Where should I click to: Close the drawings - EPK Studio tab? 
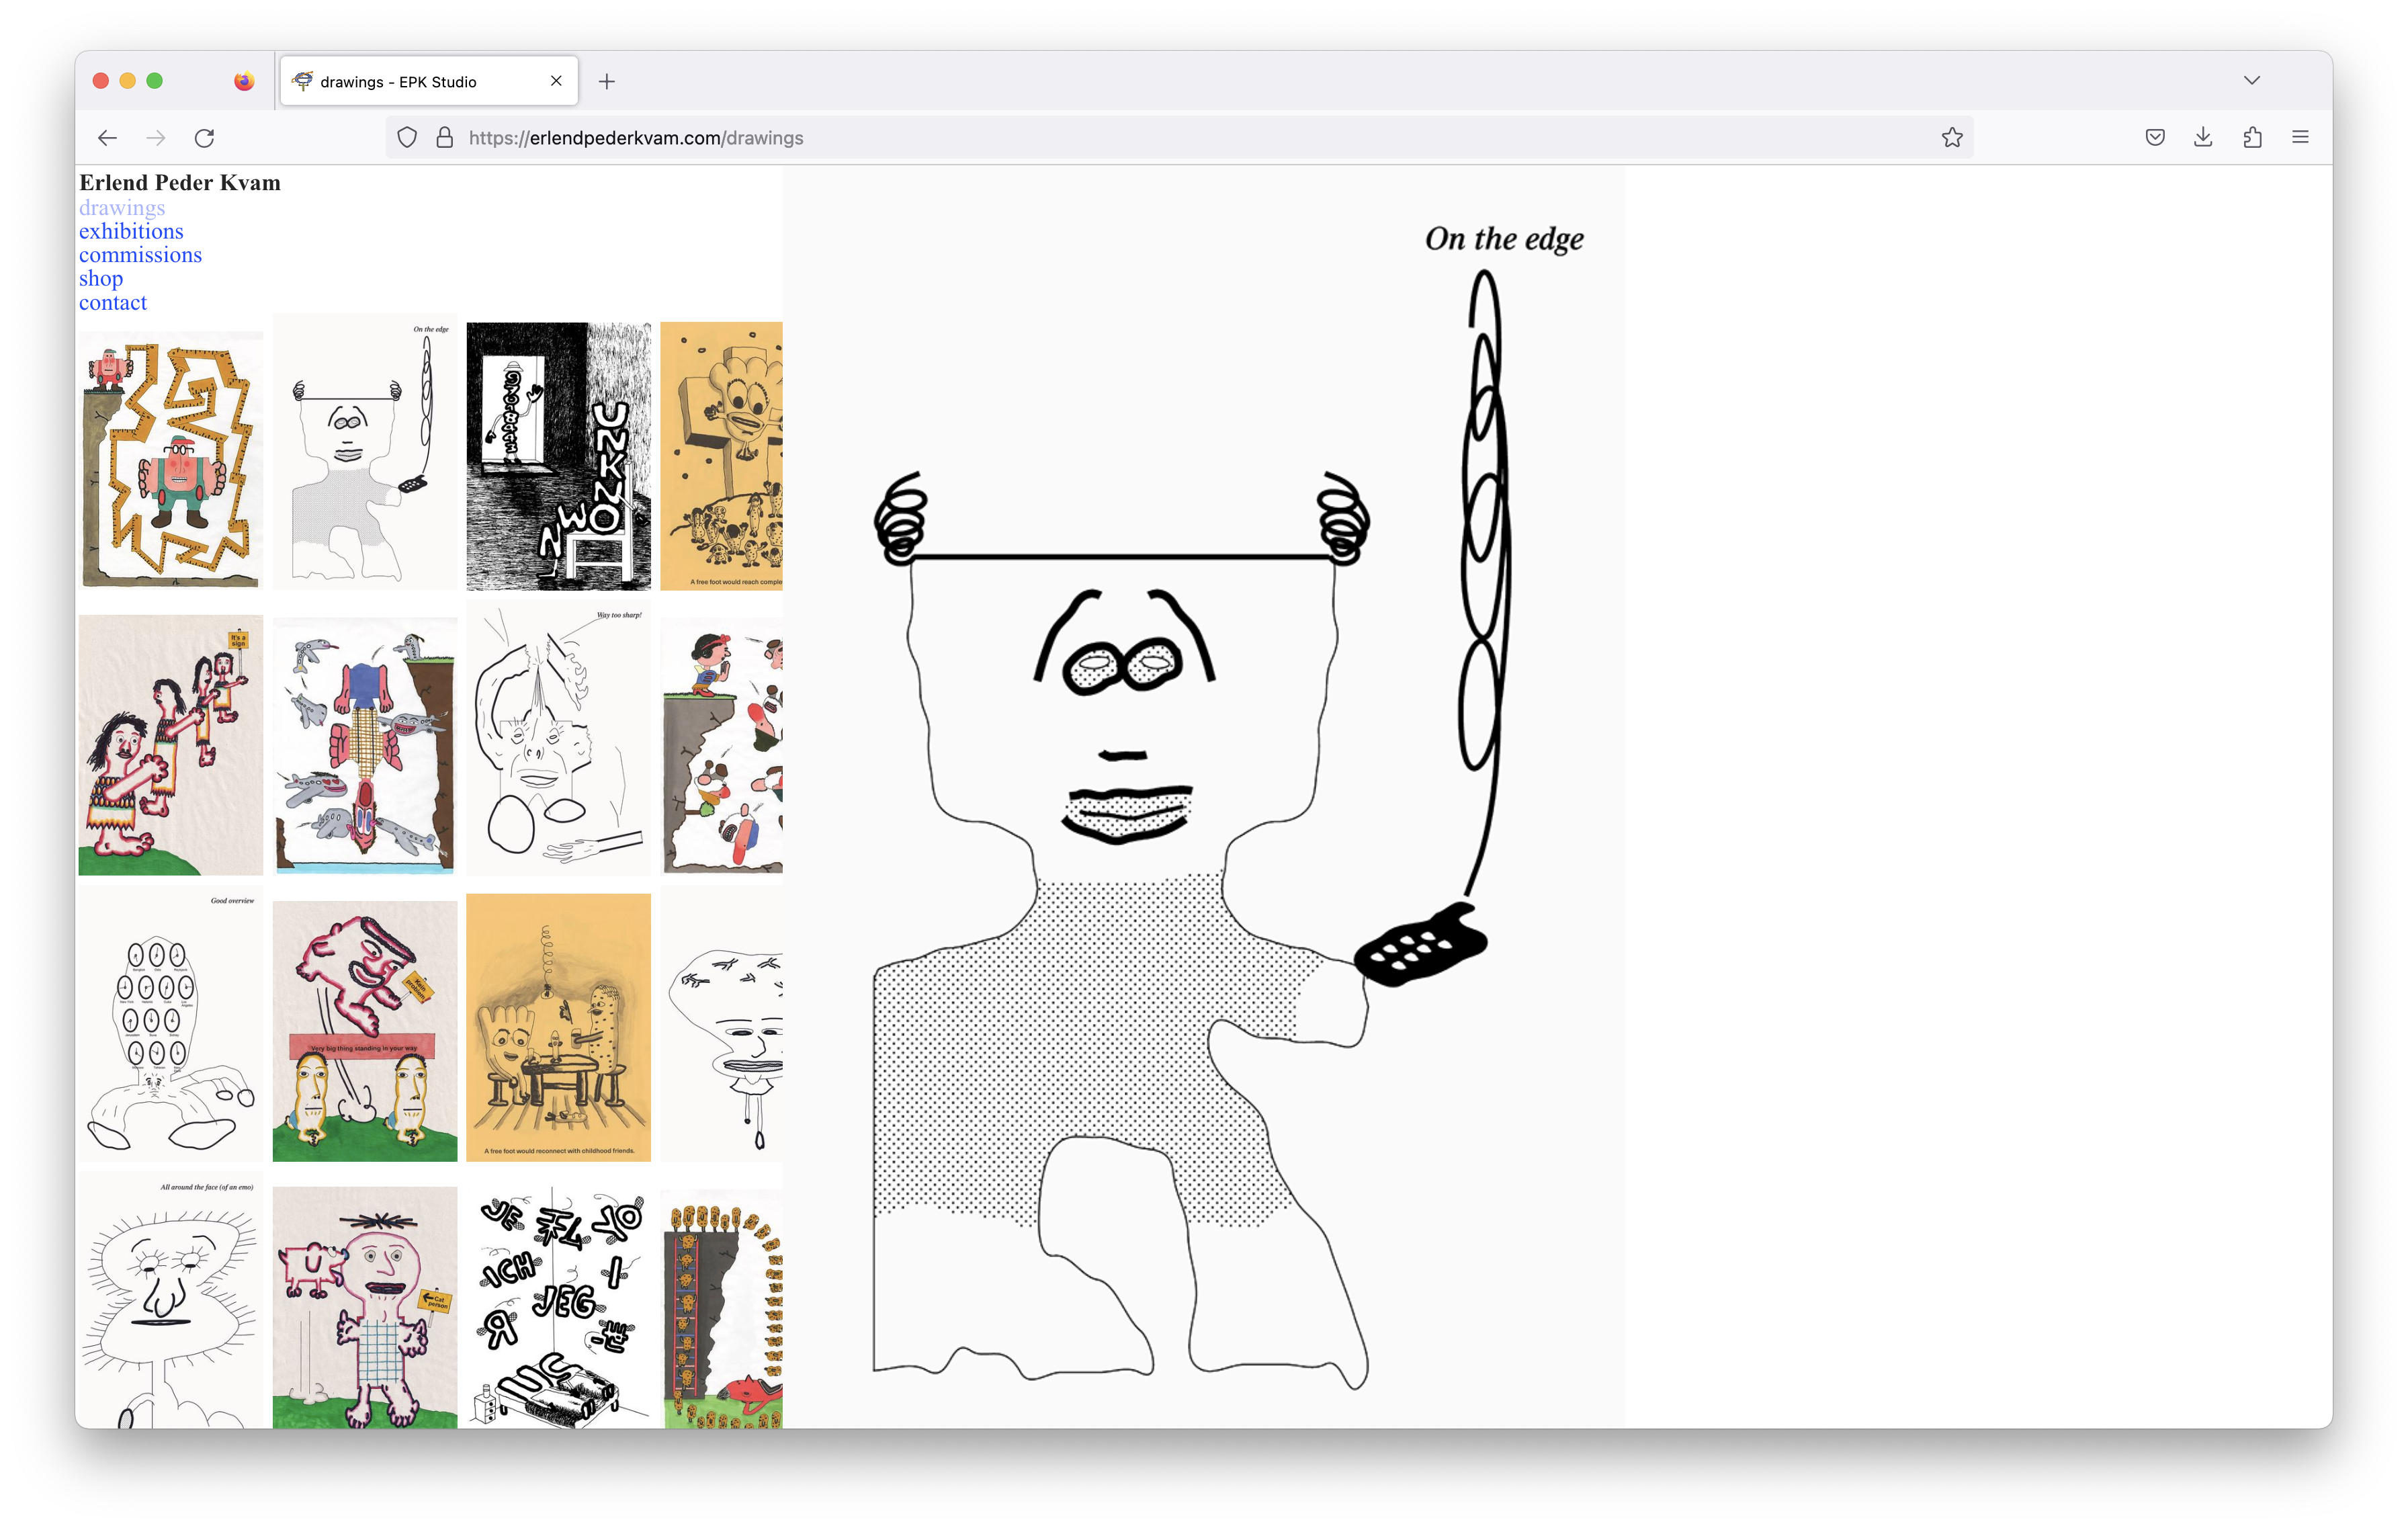[x=556, y=81]
